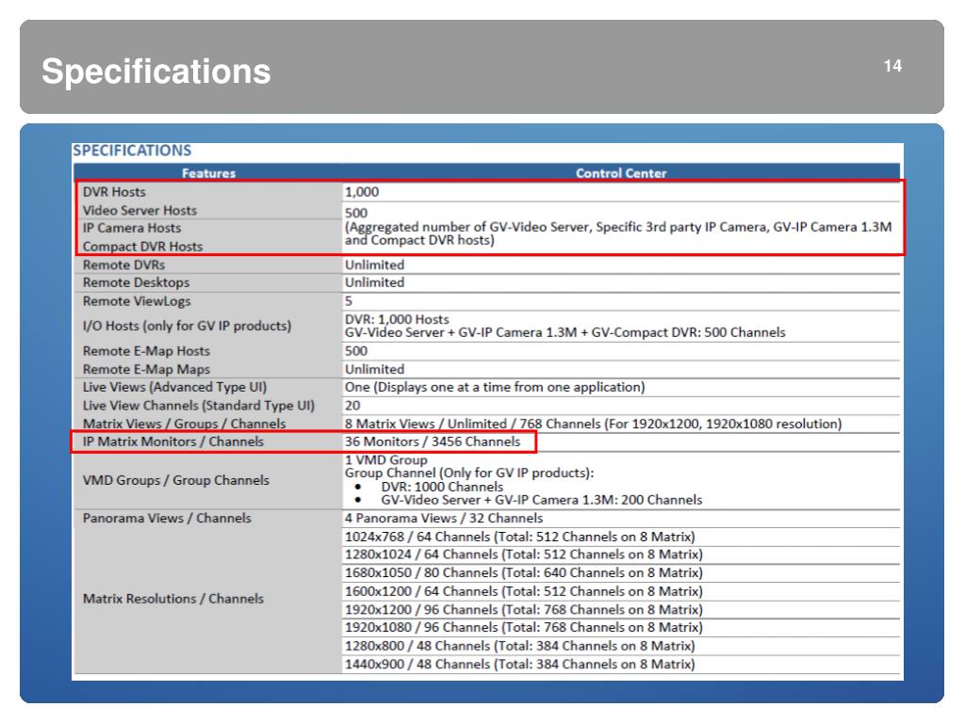Select the "1920x1080 / 96 Channels" row

[x=524, y=628]
